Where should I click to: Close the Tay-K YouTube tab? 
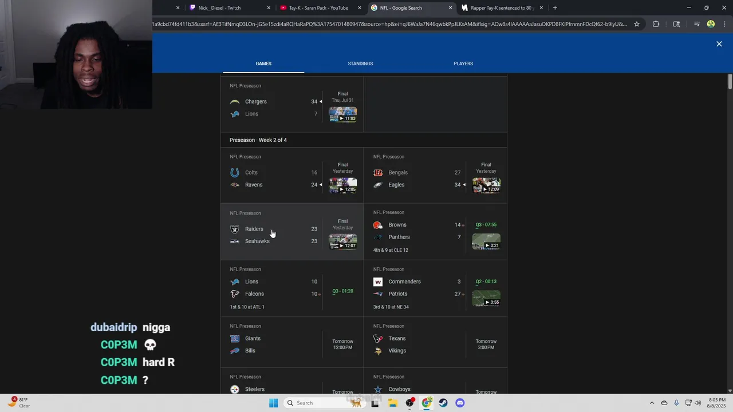coord(360,8)
